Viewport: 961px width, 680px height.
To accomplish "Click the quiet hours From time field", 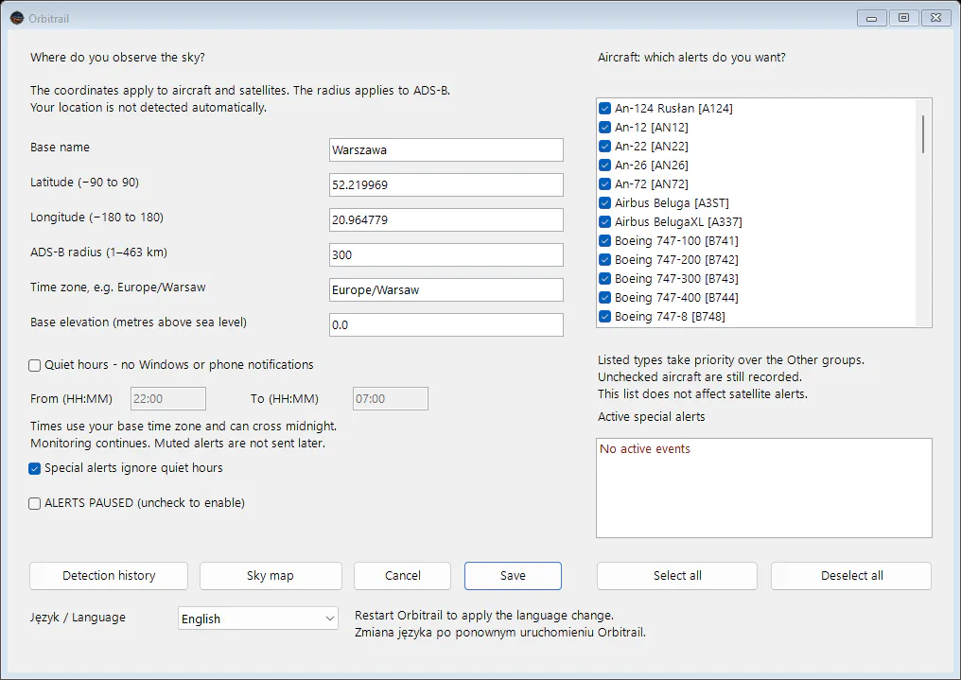I will [x=168, y=399].
